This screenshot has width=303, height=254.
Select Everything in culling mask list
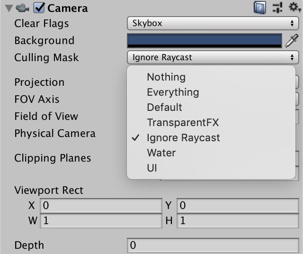click(173, 92)
